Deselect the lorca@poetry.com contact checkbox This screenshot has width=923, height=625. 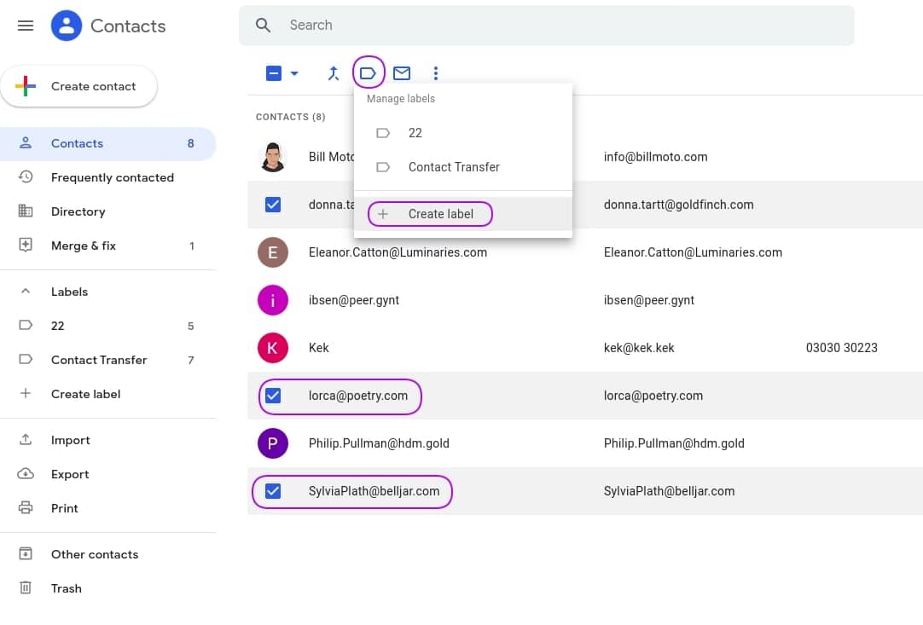coord(273,396)
